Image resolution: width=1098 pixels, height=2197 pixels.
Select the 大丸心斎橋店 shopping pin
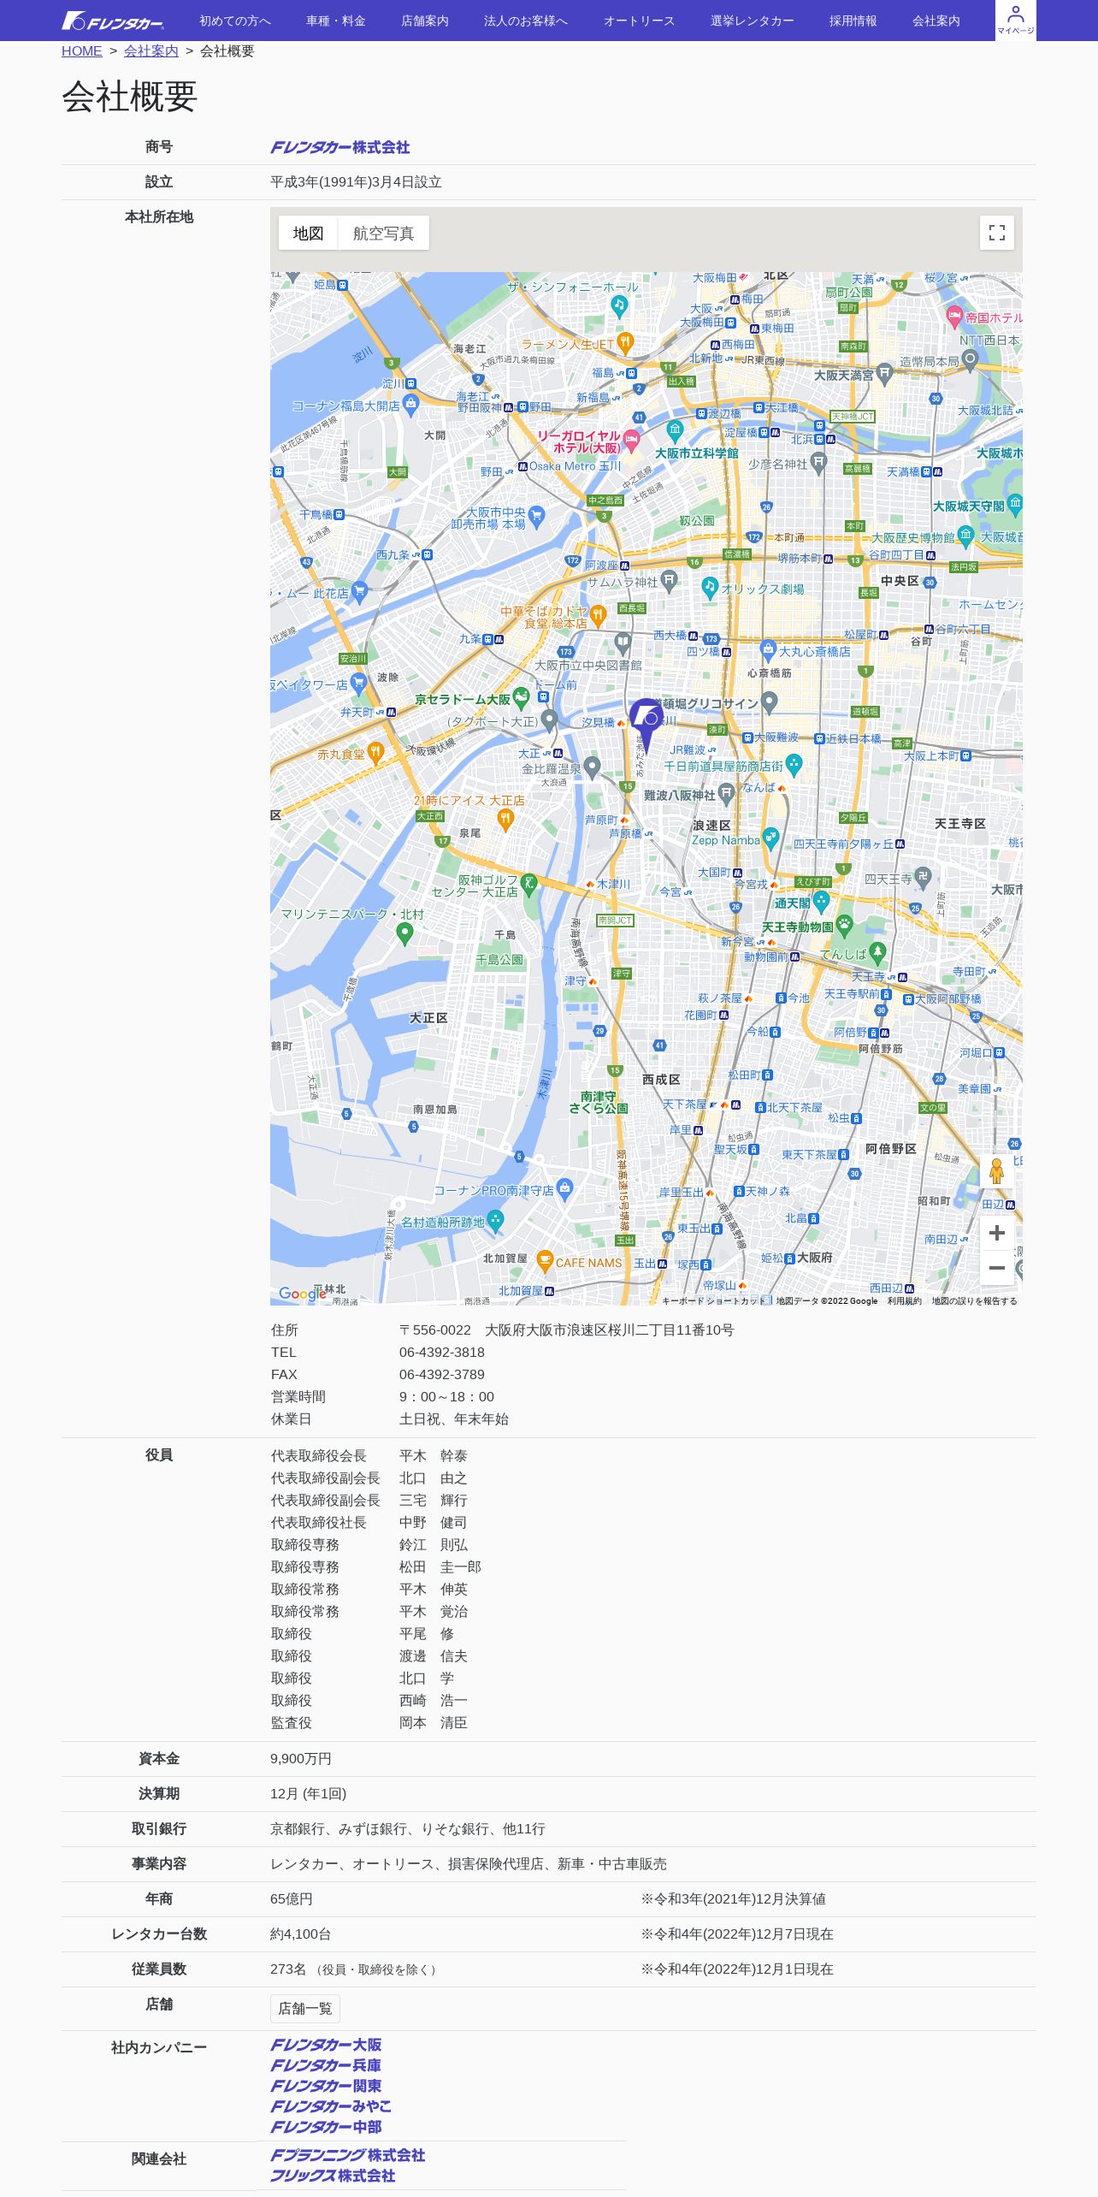(768, 650)
